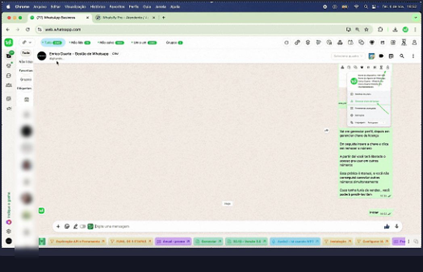Switch to WhatsApp Business browser tab

coord(59,18)
